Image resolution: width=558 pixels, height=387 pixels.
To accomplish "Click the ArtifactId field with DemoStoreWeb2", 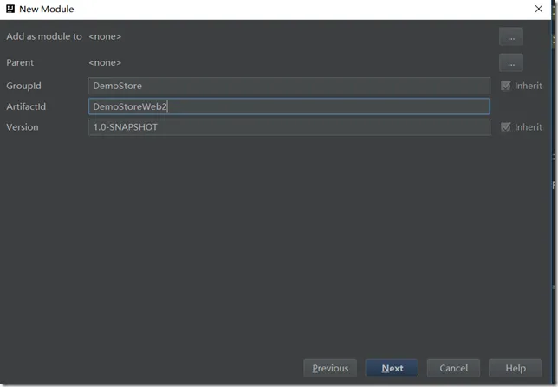I will [x=289, y=106].
